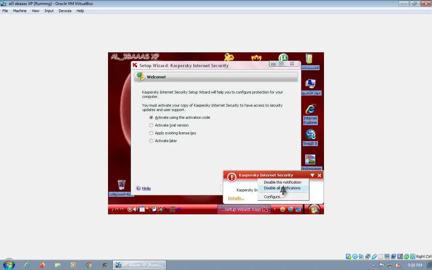The image size is (432, 270).
Task: Open the Windowpaper XP desktop icon
Action: [310, 162]
